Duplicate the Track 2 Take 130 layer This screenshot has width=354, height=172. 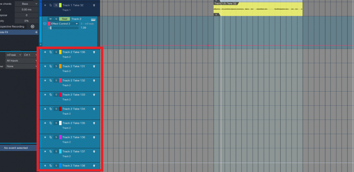(51, 52)
